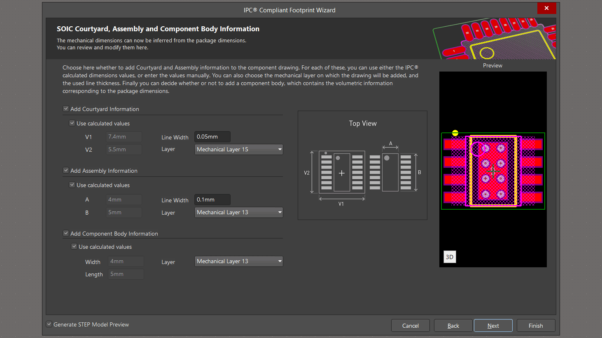Click courtyard Line Width field 0.05mm

tap(212, 137)
